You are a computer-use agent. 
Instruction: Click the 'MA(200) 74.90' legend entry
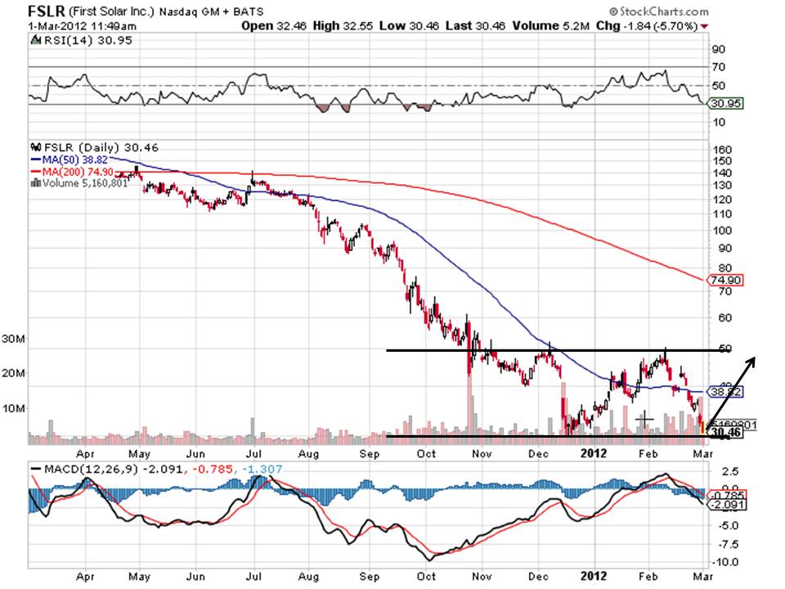pos(78,172)
